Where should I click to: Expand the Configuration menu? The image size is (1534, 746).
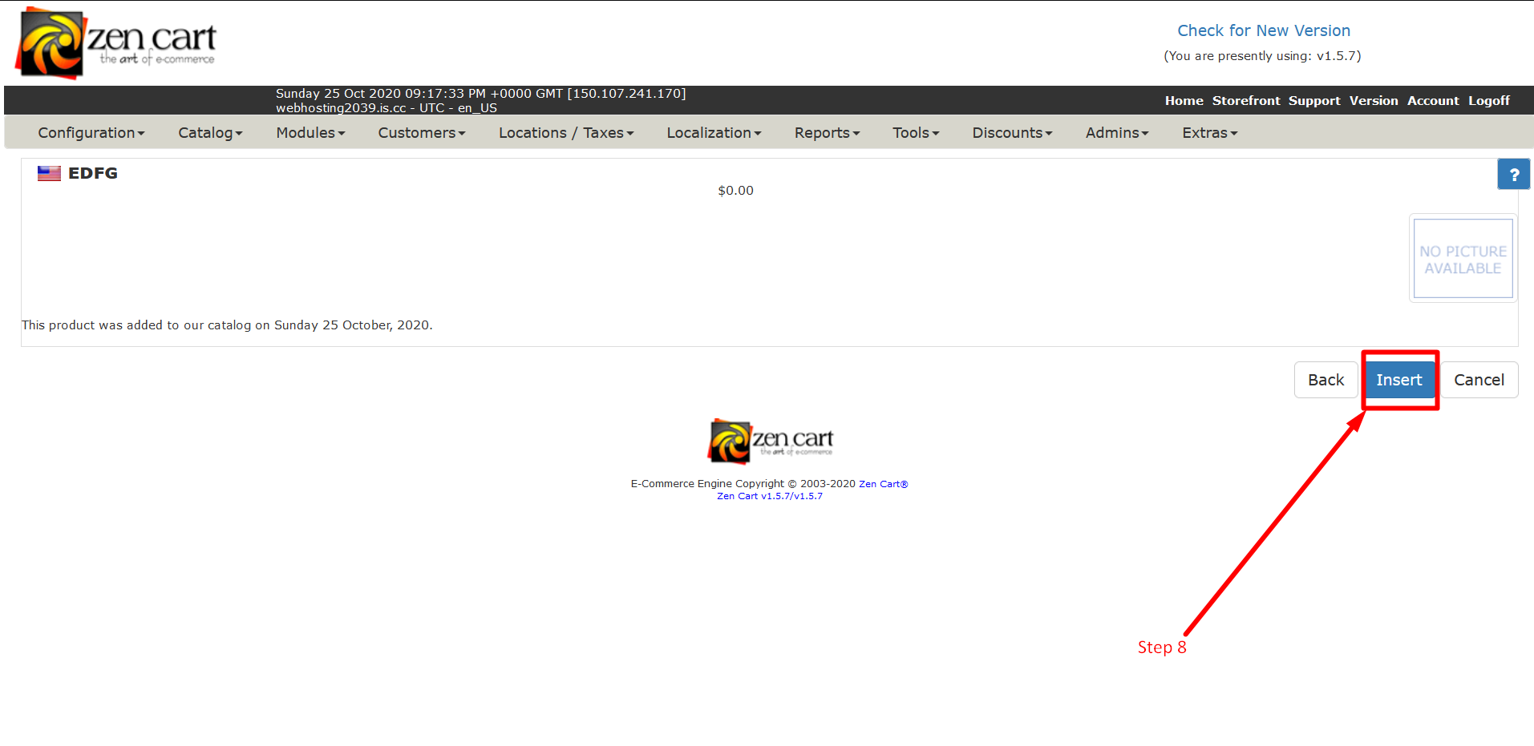click(91, 133)
